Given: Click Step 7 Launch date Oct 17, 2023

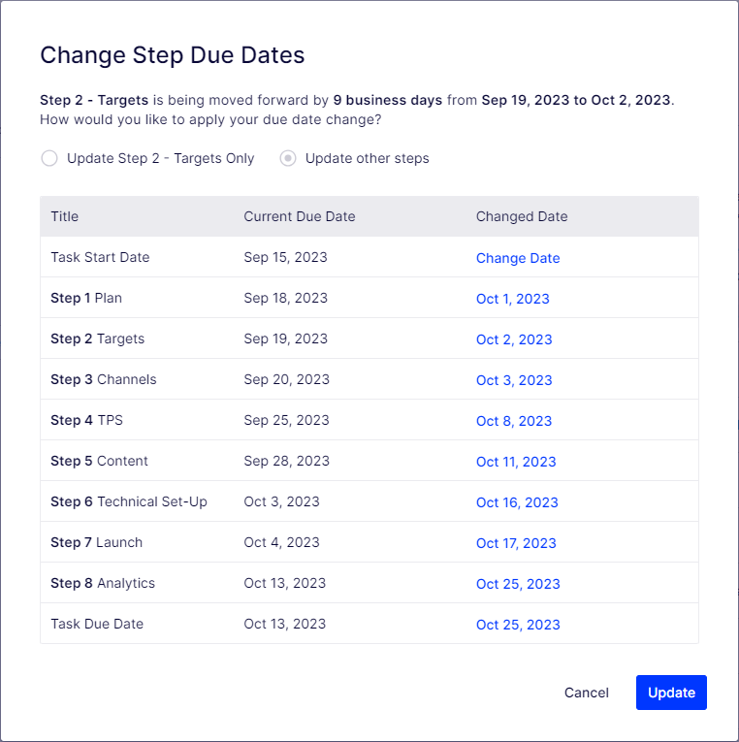Looking at the screenshot, I should 516,543.
